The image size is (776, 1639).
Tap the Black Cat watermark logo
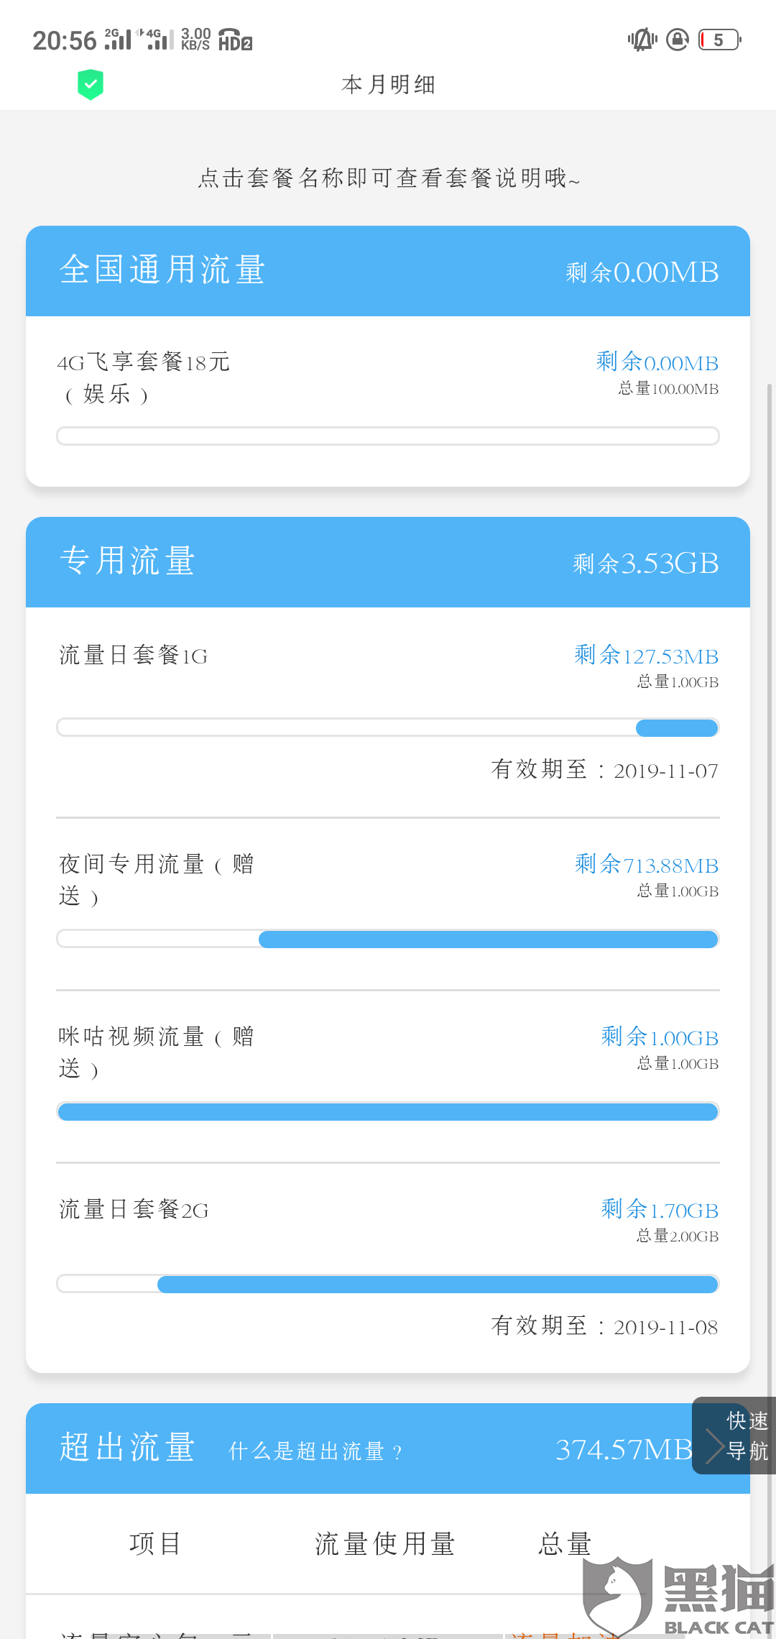coord(677,1597)
